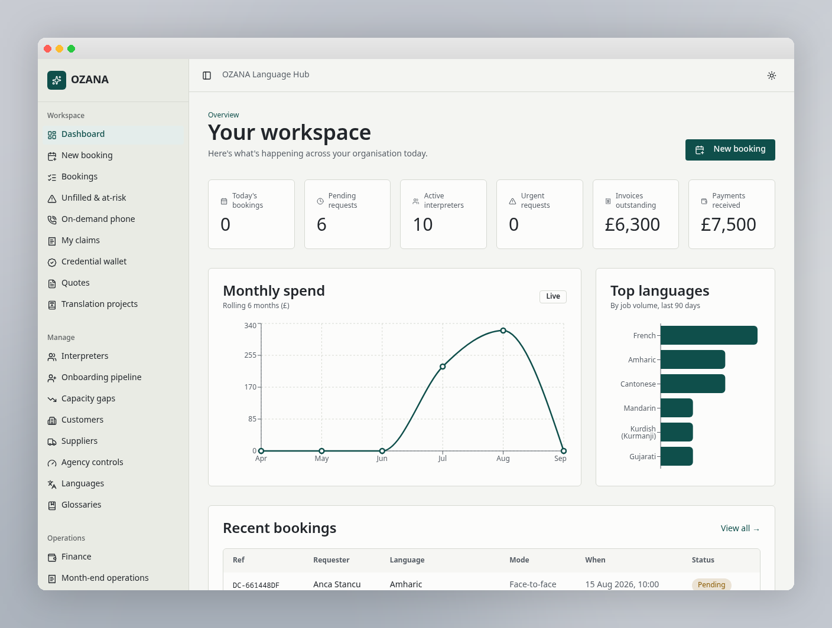Click the On-demand phone handset icon
The image size is (832, 628).
tap(52, 220)
